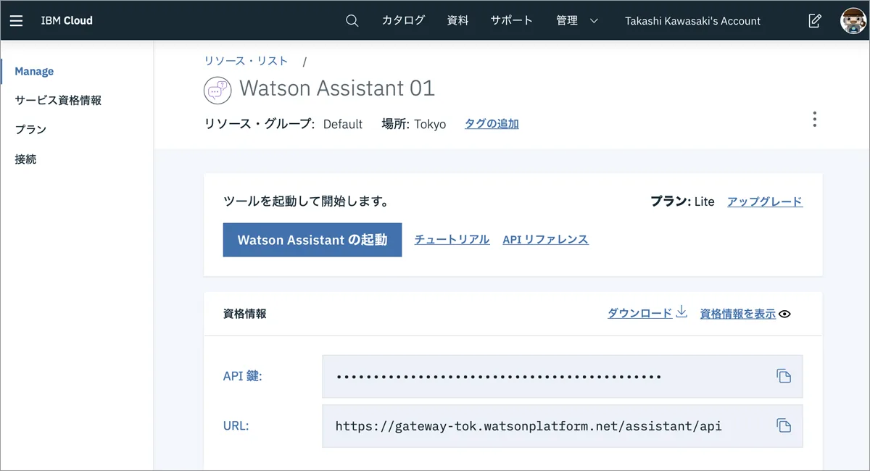870x471 pixels.
Task: Click the masked API key field
Action: point(563,376)
